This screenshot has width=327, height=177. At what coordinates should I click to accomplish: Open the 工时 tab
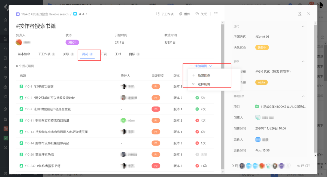pos(118,54)
